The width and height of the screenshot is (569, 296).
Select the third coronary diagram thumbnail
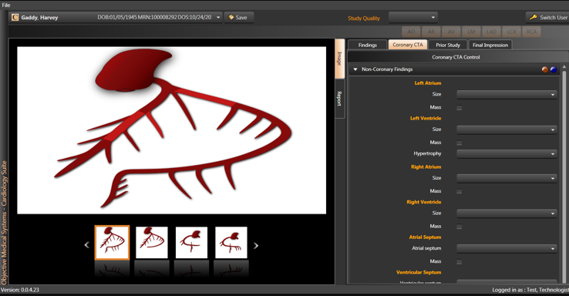192,243
